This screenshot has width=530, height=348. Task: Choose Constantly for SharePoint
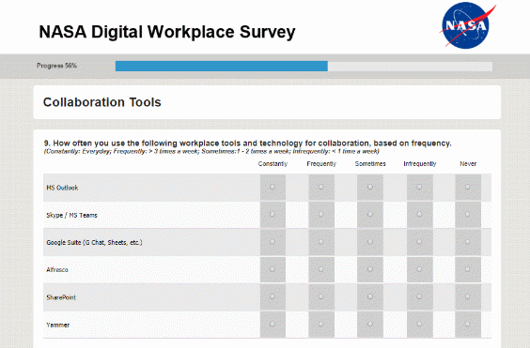click(x=273, y=296)
